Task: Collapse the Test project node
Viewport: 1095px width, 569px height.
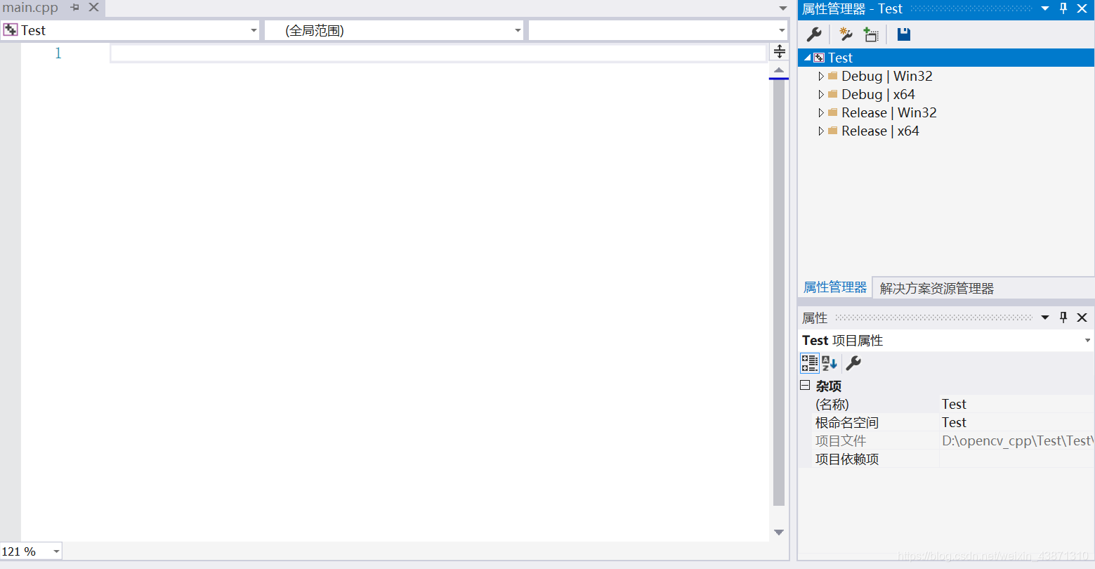Action: click(x=807, y=58)
